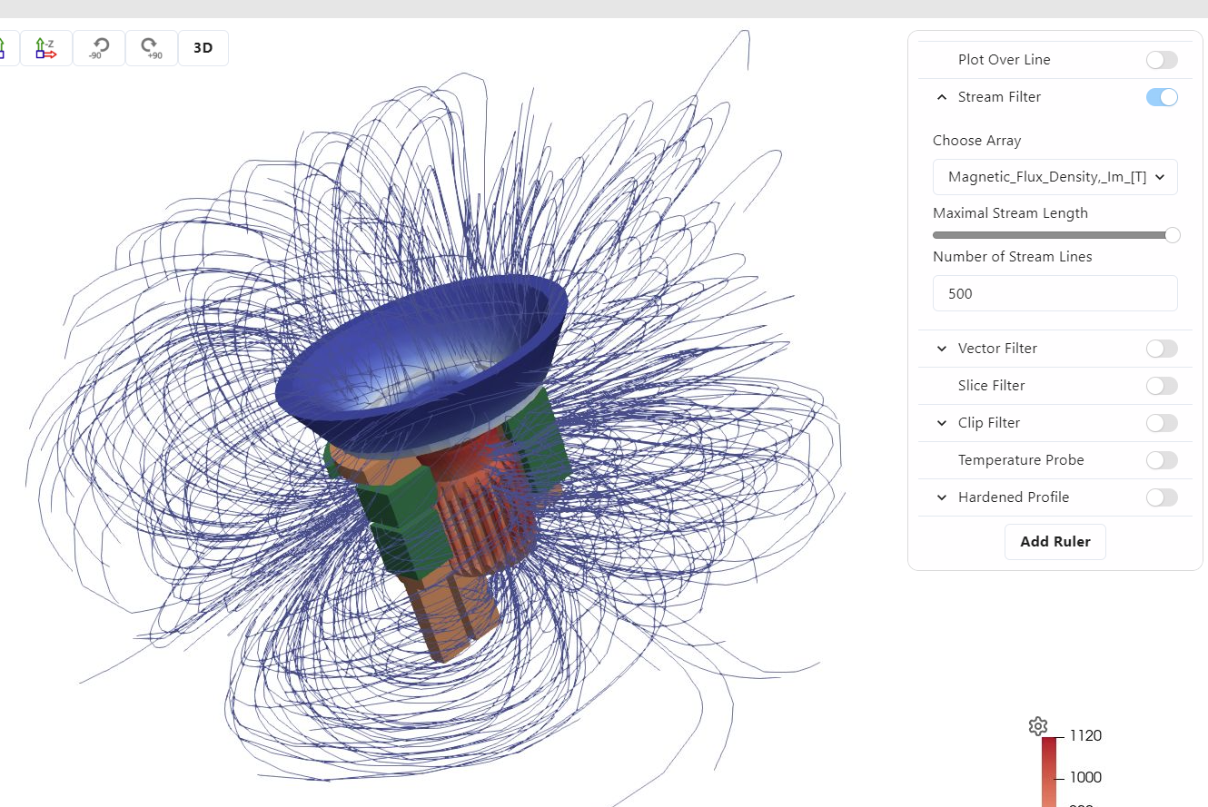Turn off the Stream Filter toggle
Viewport: 1208px width, 807px height.
[x=1161, y=97]
